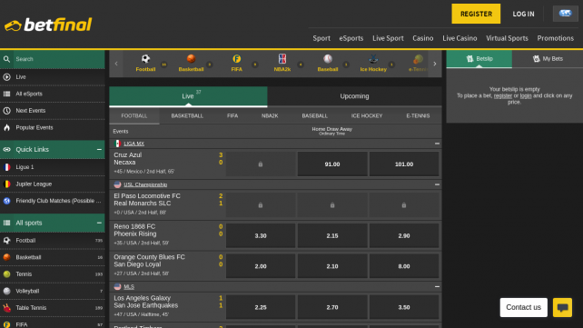The image size is (583, 328).
Task: Select the Baseball icon in sports carousel
Action: click(x=328, y=59)
